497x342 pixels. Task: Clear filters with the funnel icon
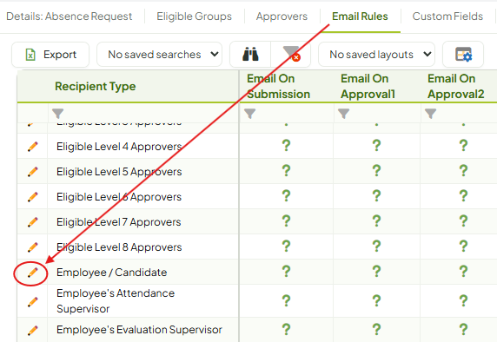291,55
